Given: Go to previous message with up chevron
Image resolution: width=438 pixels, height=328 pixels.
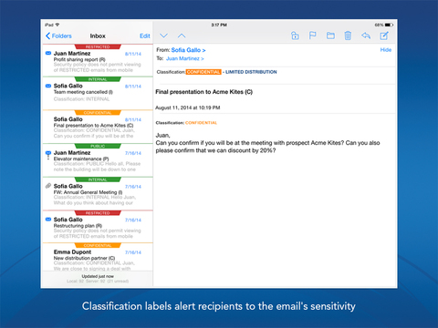Looking at the screenshot, I should (x=182, y=36).
